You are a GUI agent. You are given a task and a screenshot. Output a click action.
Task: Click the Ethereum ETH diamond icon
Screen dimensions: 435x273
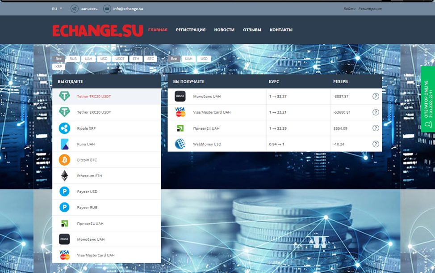tap(64, 176)
